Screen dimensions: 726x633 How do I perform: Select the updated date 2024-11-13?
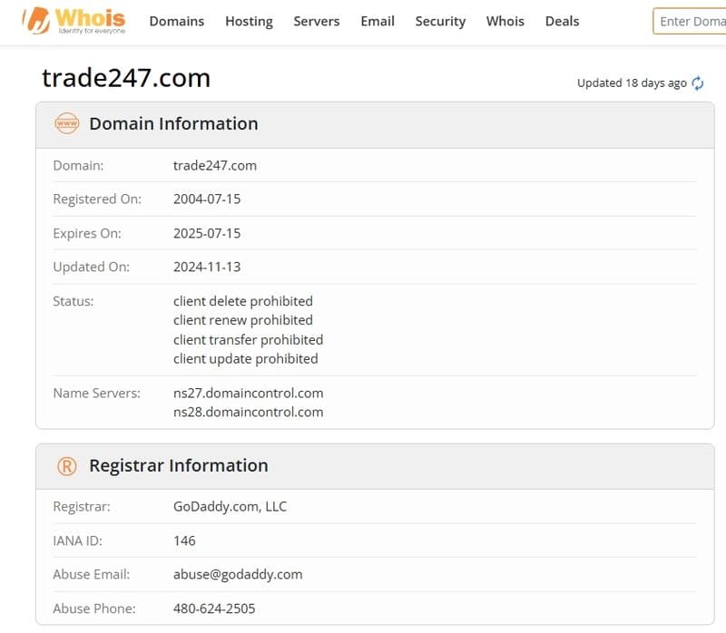pyautogui.click(x=207, y=267)
